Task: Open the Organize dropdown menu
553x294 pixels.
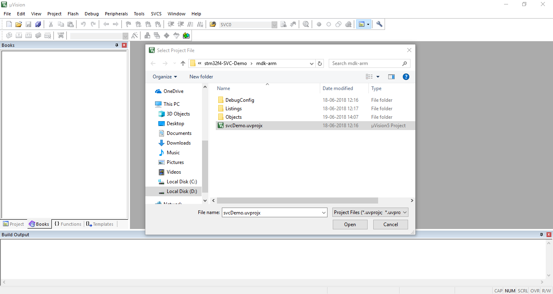Action: 165,77
